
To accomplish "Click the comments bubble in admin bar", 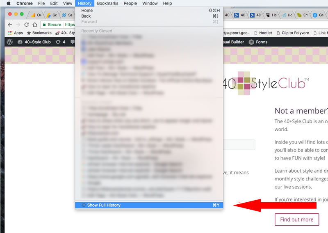I will click(x=73, y=42).
